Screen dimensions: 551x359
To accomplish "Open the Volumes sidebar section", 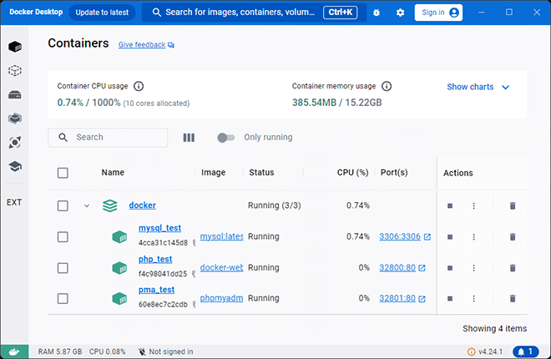I will point(15,95).
